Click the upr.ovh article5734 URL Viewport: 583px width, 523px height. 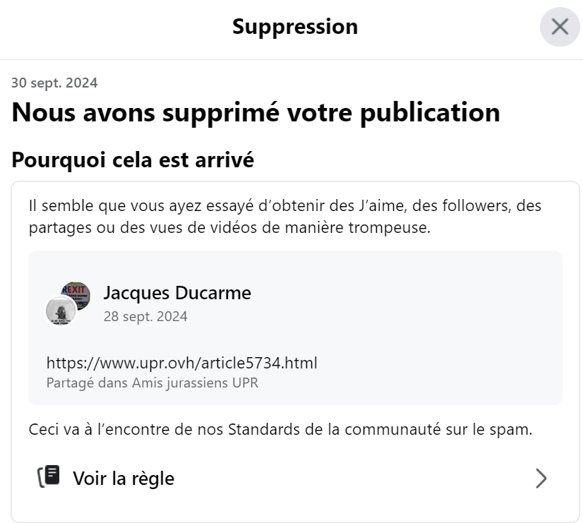182,363
